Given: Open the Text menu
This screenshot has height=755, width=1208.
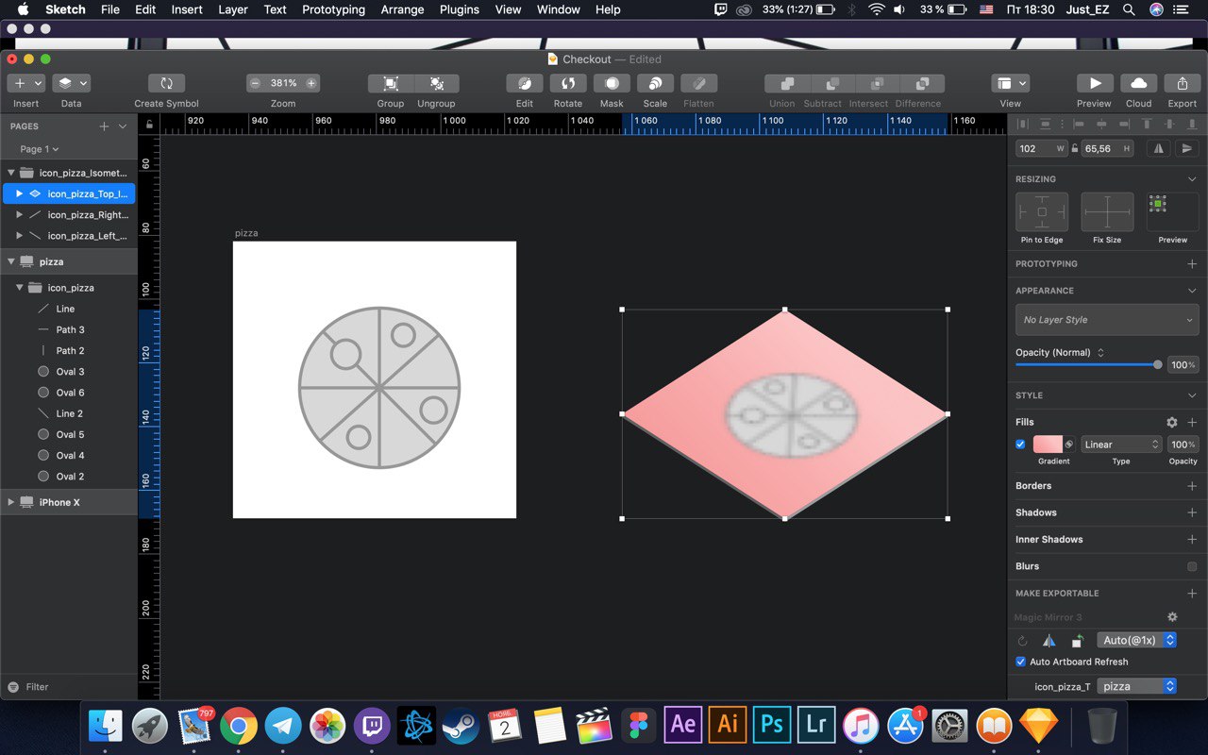Looking at the screenshot, I should [275, 9].
